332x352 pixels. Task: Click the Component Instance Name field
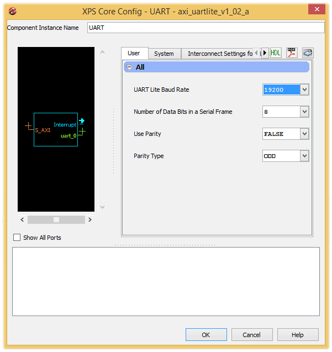tap(205, 28)
